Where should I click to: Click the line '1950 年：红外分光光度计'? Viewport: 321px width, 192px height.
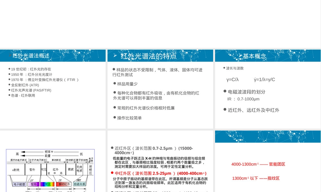coord(31,75)
